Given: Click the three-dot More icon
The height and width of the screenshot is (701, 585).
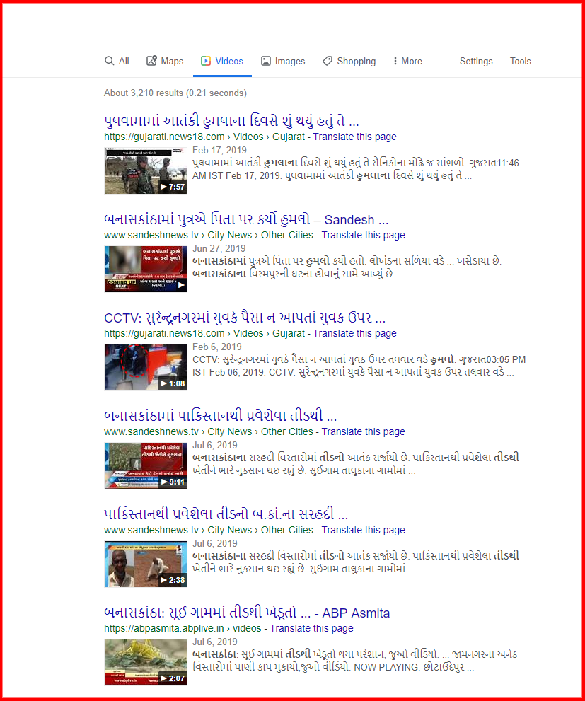Looking at the screenshot, I should (x=395, y=61).
